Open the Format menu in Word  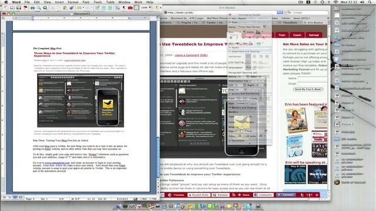click(x=73, y=2)
